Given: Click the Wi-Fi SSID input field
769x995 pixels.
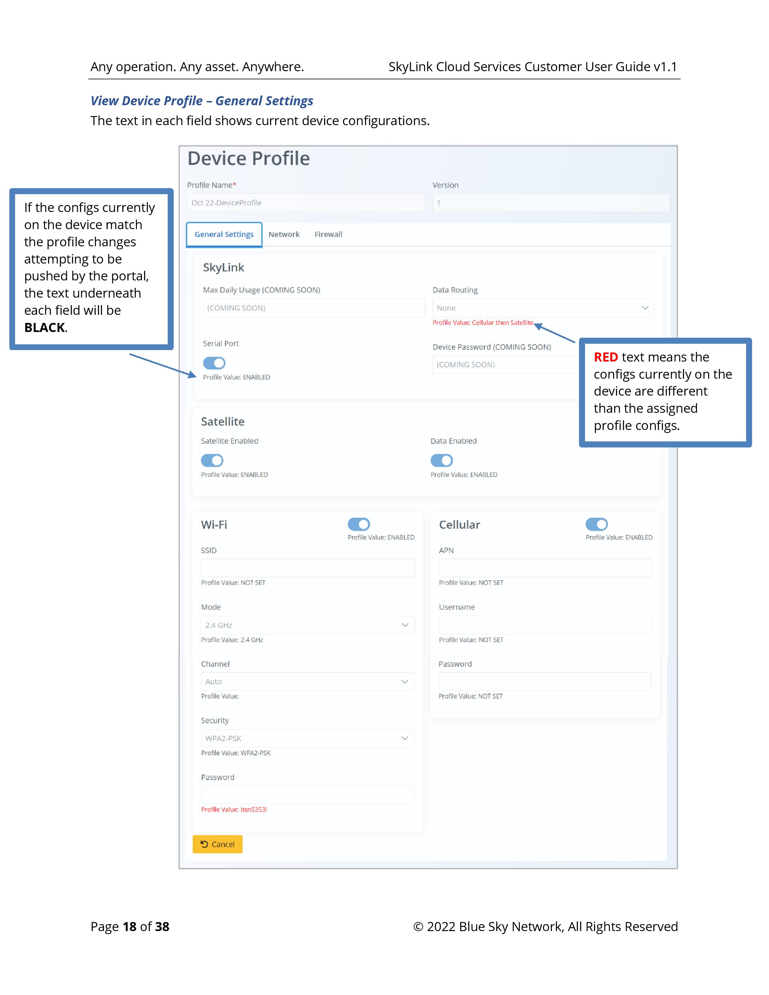Looking at the screenshot, I should (x=308, y=568).
